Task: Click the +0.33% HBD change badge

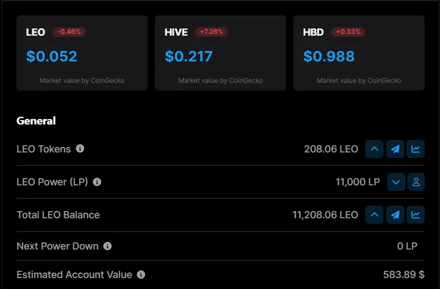Action: (x=348, y=32)
